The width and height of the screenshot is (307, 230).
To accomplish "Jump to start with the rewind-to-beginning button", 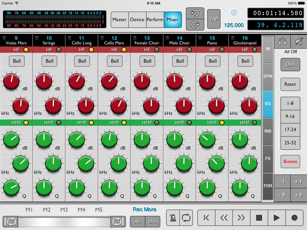I will [x=206, y=218].
